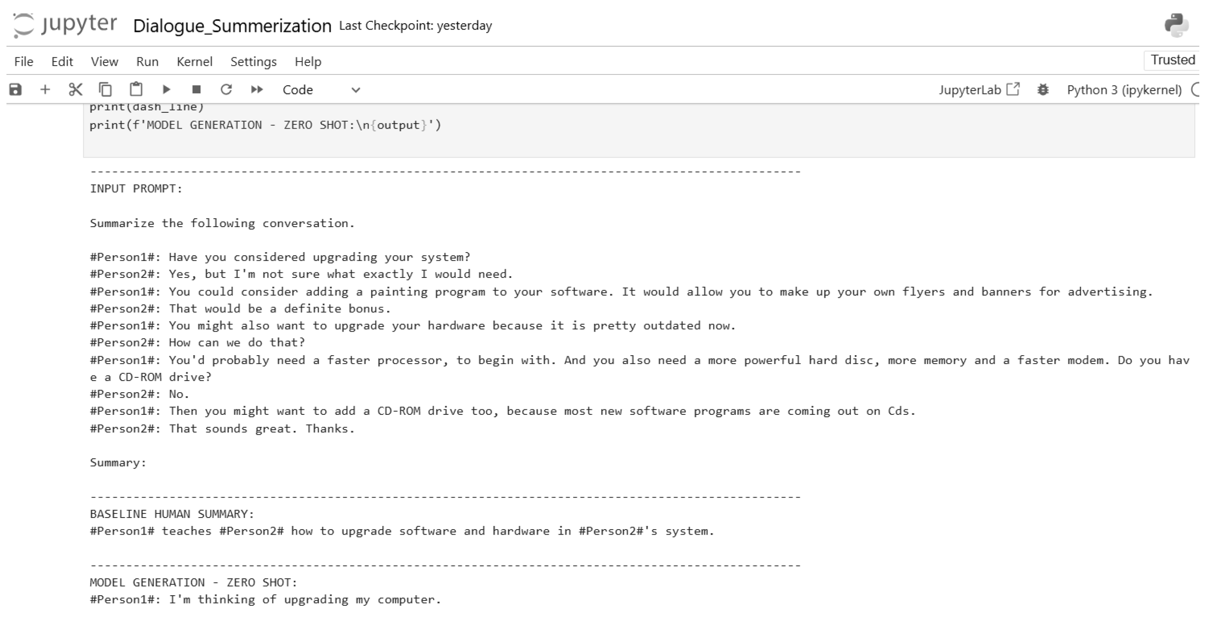This screenshot has height=617, width=1209.
Task: Open the File menu
Action: pos(23,62)
